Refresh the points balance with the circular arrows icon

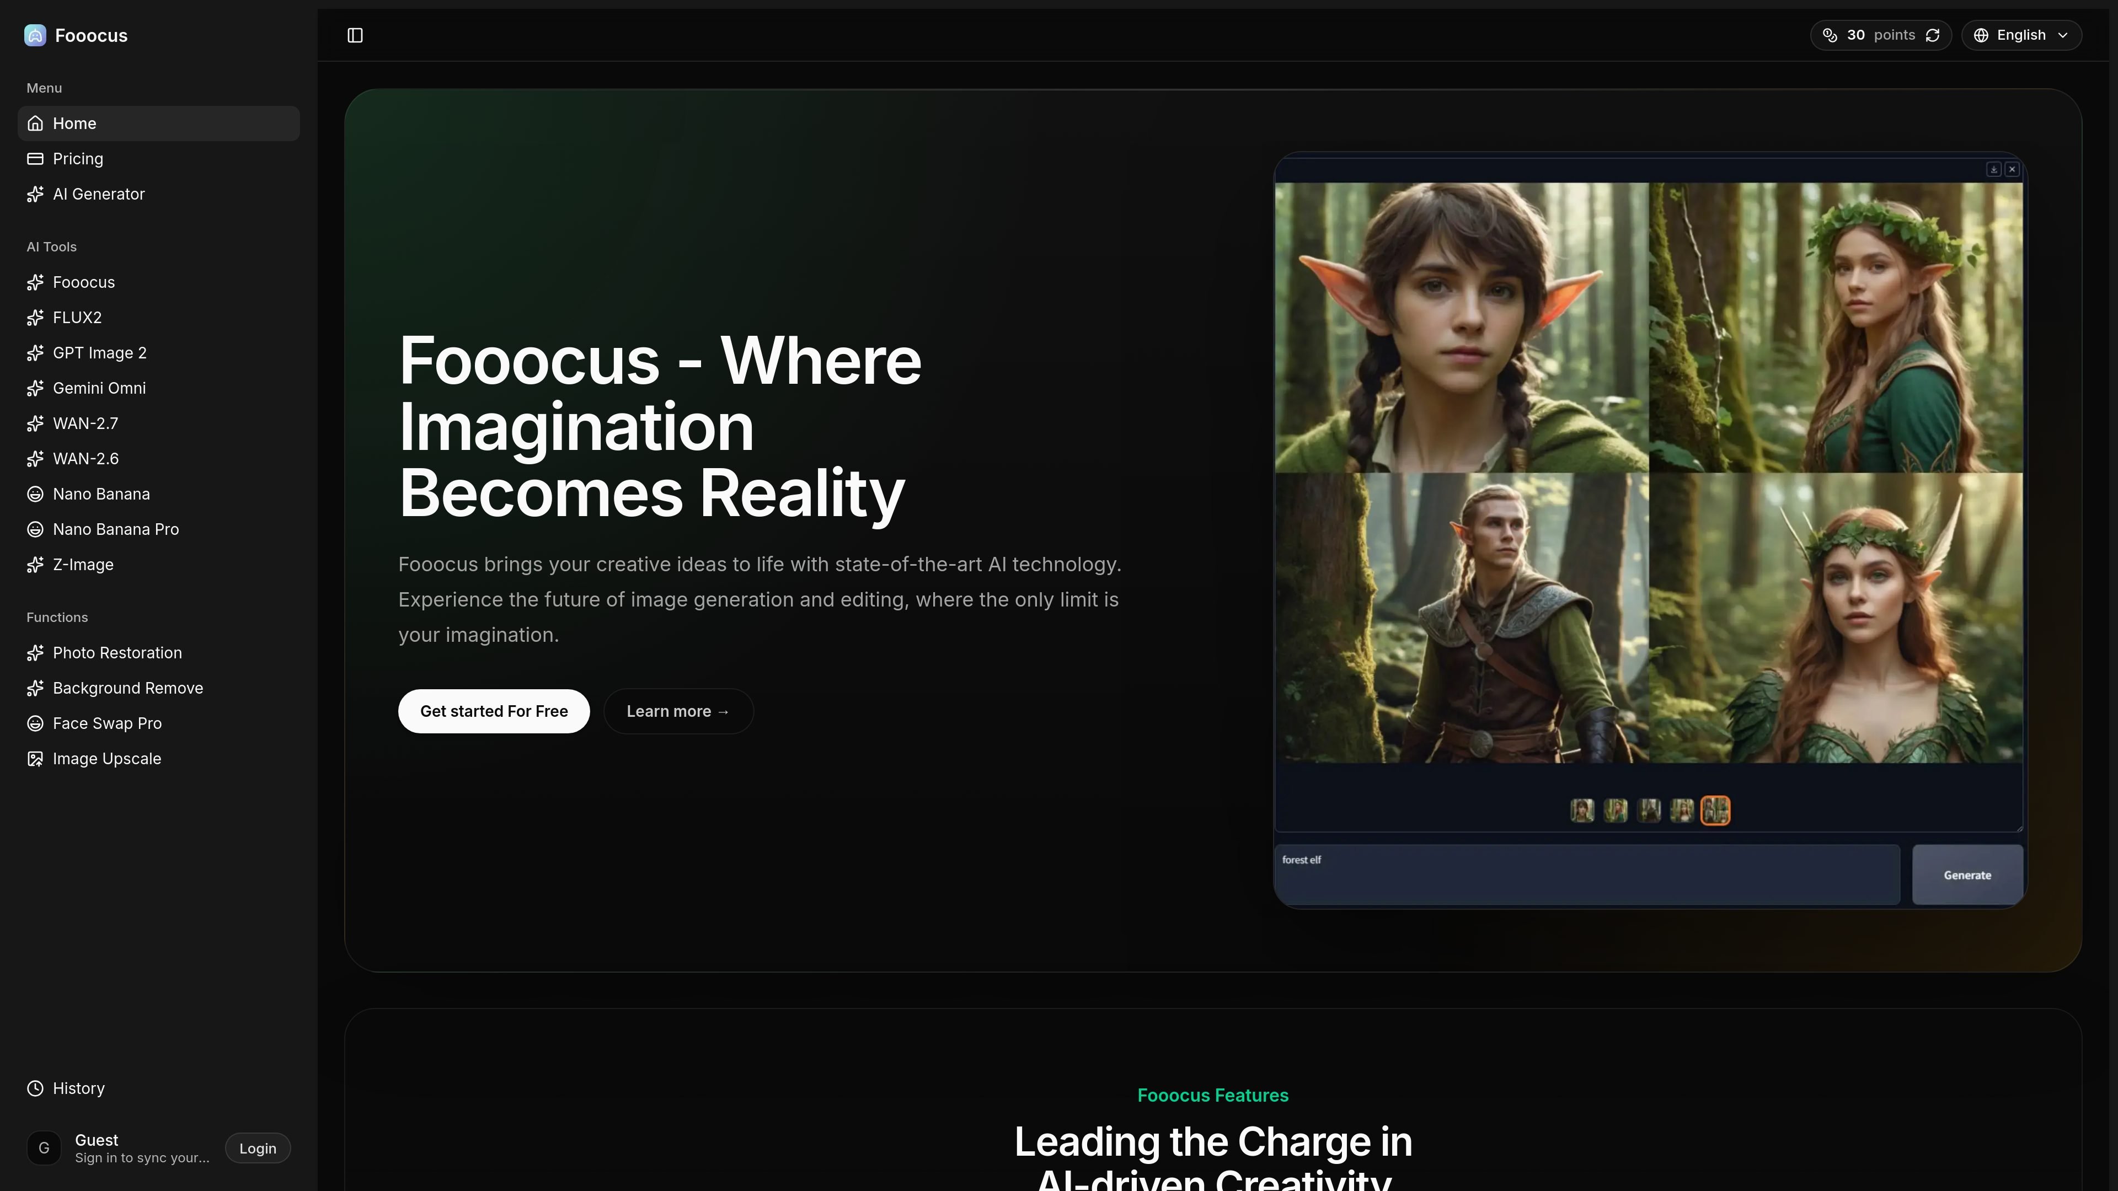(x=1933, y=35)
